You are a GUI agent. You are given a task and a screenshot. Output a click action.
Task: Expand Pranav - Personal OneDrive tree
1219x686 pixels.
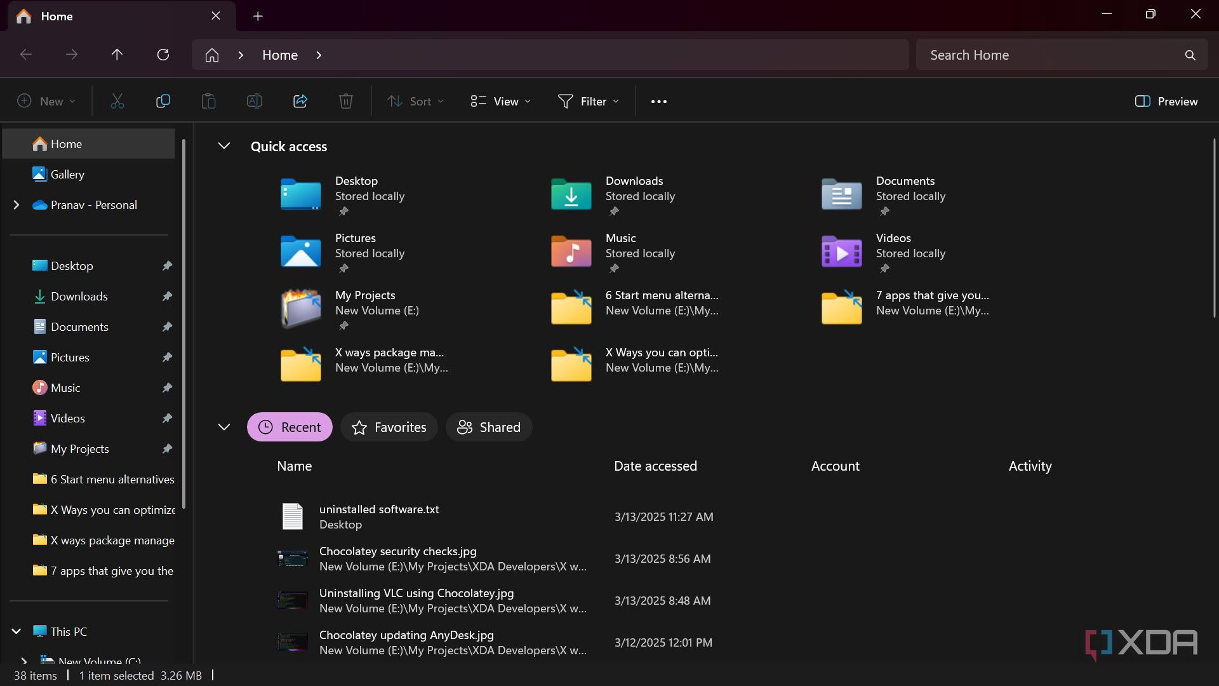(17, 205)
